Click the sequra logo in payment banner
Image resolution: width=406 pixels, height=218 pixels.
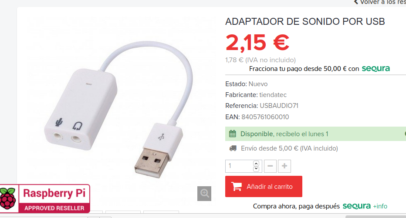pyautogui.click(x=376, y=68)
